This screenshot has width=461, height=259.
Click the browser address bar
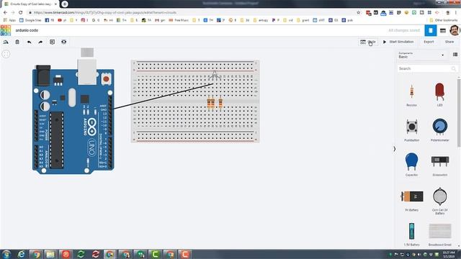pos(191,13)
